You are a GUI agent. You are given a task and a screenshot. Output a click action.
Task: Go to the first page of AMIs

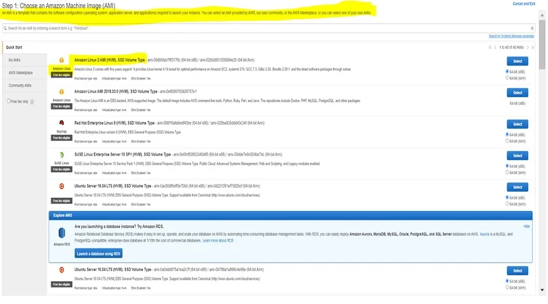(490, 47)
